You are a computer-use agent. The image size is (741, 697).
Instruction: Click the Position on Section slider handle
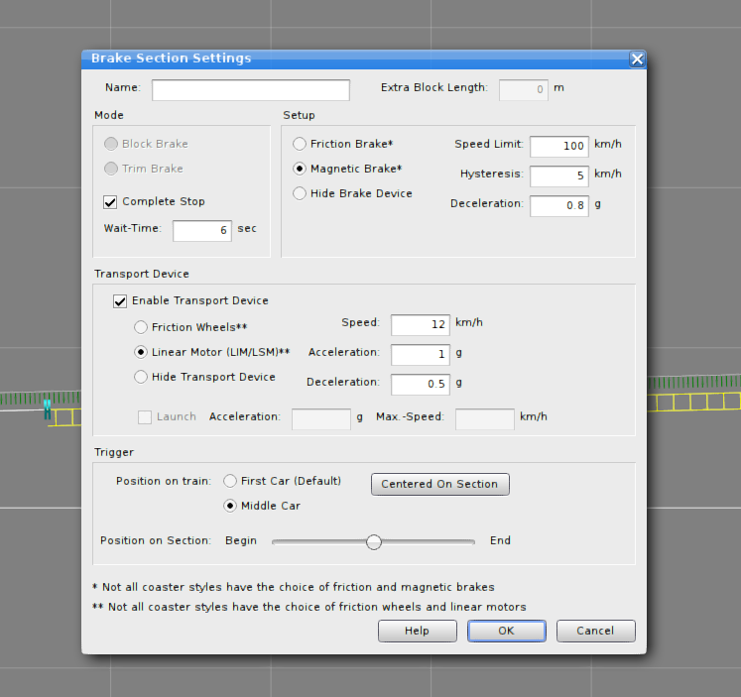click(374, 541)
